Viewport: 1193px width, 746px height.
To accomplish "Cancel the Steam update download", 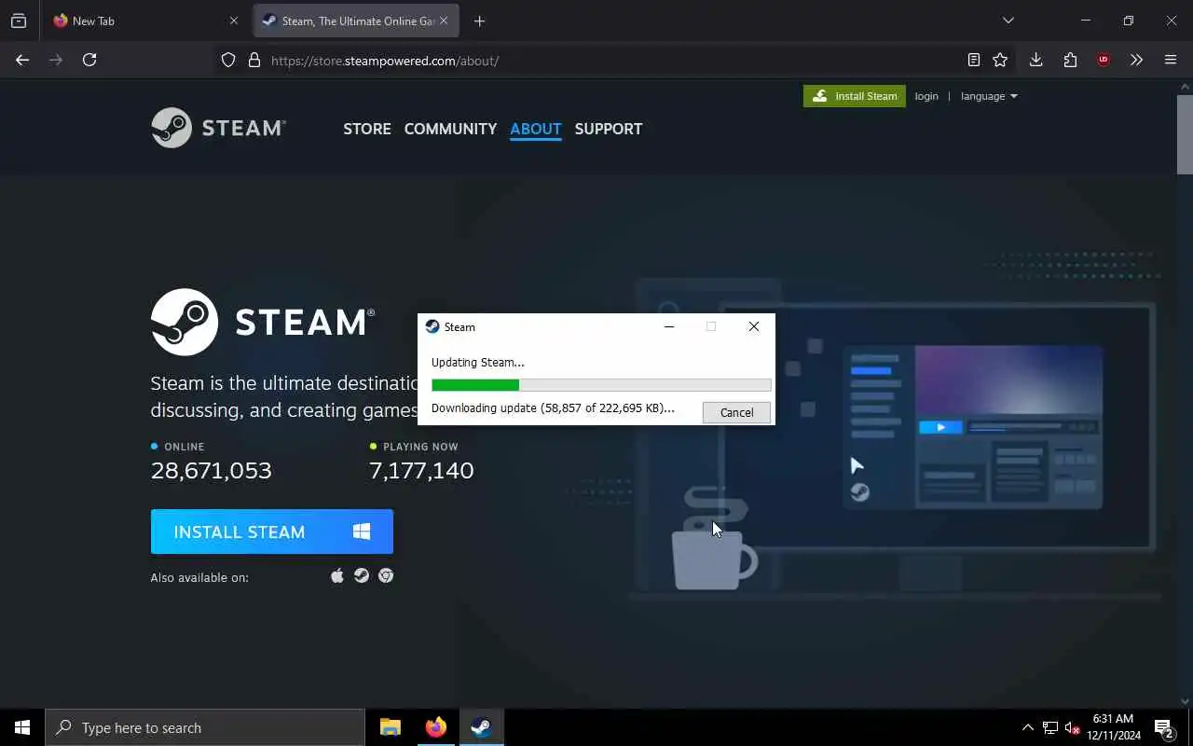I will click(x=736, y=412).
